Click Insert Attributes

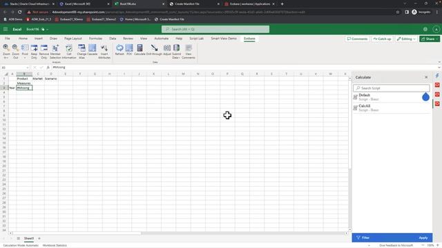click(104, 51)
